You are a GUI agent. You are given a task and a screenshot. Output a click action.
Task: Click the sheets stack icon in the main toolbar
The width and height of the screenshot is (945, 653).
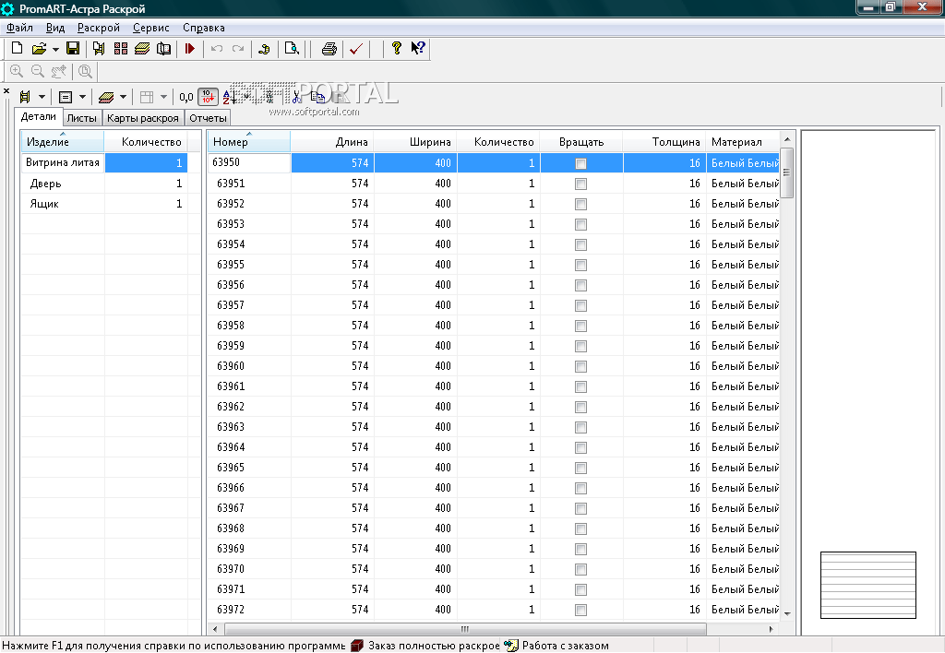(141, 49)
